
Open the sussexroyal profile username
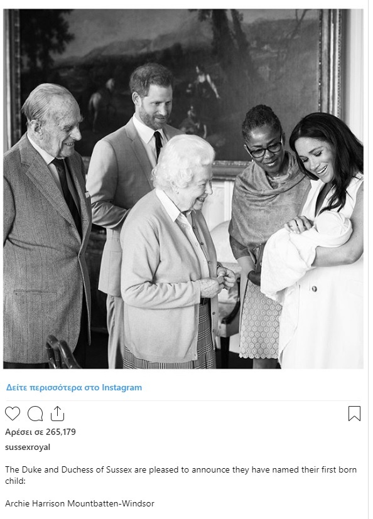[x=28, y=447]
